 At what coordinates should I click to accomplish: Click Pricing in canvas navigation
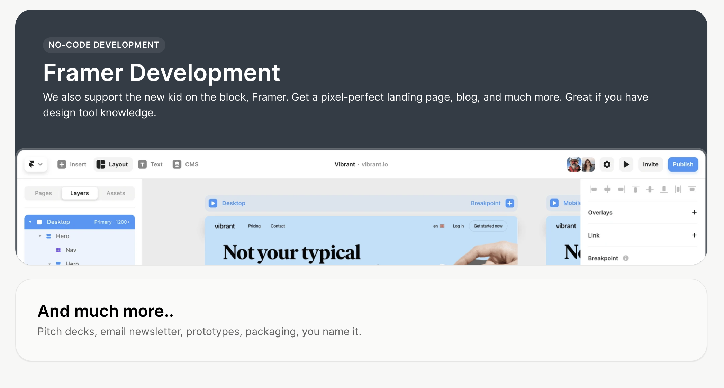(x=254, y=226)
